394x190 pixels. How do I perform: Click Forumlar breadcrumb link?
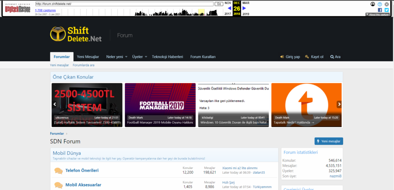click(x=57, y=134)
